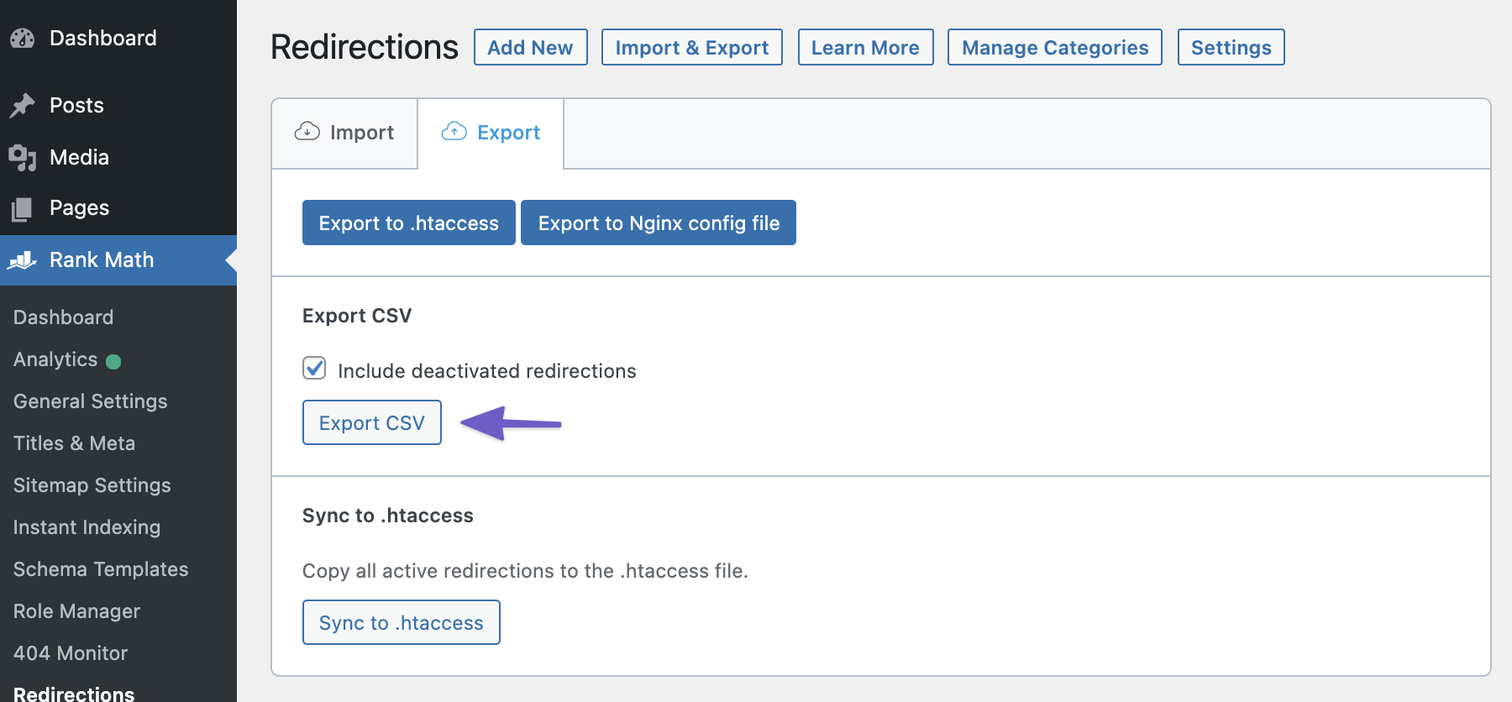Click Manage Categories button
The height and width of the screenshot is (702, 1512).
pyautogui.click(x=1055, y=47)
